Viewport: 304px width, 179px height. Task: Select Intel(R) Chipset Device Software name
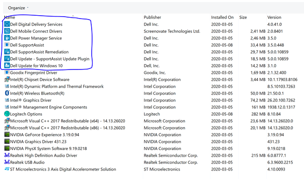pos(40,80)
